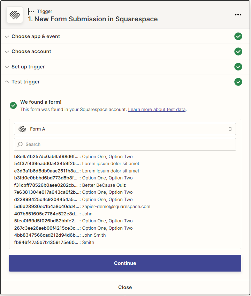Open the three-dot more options menu
Screen dimensions: 251x296
[238, 15]
